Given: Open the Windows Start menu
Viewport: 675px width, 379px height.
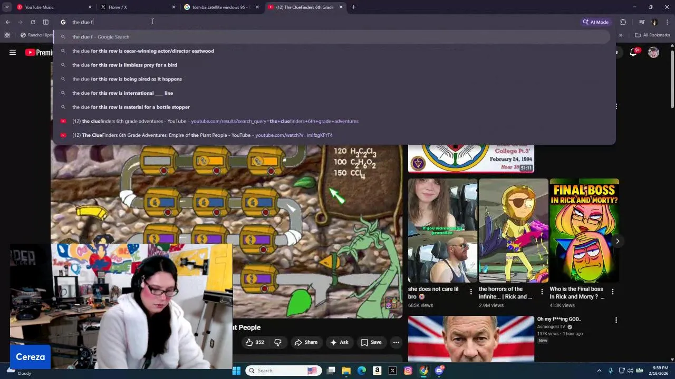Looking at the screenshot, I should pos(237,371).
